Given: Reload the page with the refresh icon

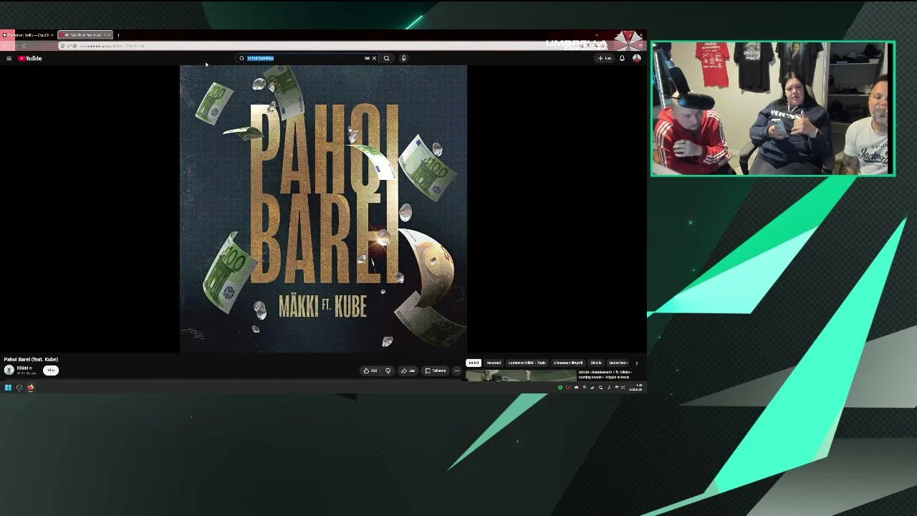Looking at the screenshot, I should tap(24, 46).
